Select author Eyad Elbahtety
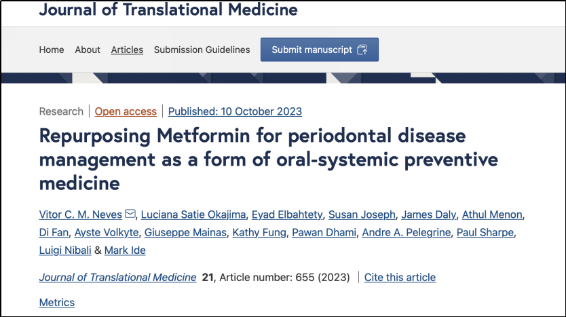This screenshot has width=566, height=317. point(287,215)
